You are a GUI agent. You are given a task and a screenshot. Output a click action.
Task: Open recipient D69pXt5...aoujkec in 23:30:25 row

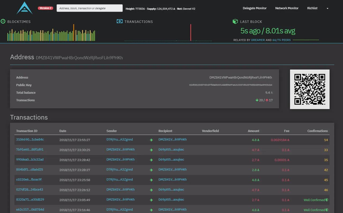pos(171,150)
